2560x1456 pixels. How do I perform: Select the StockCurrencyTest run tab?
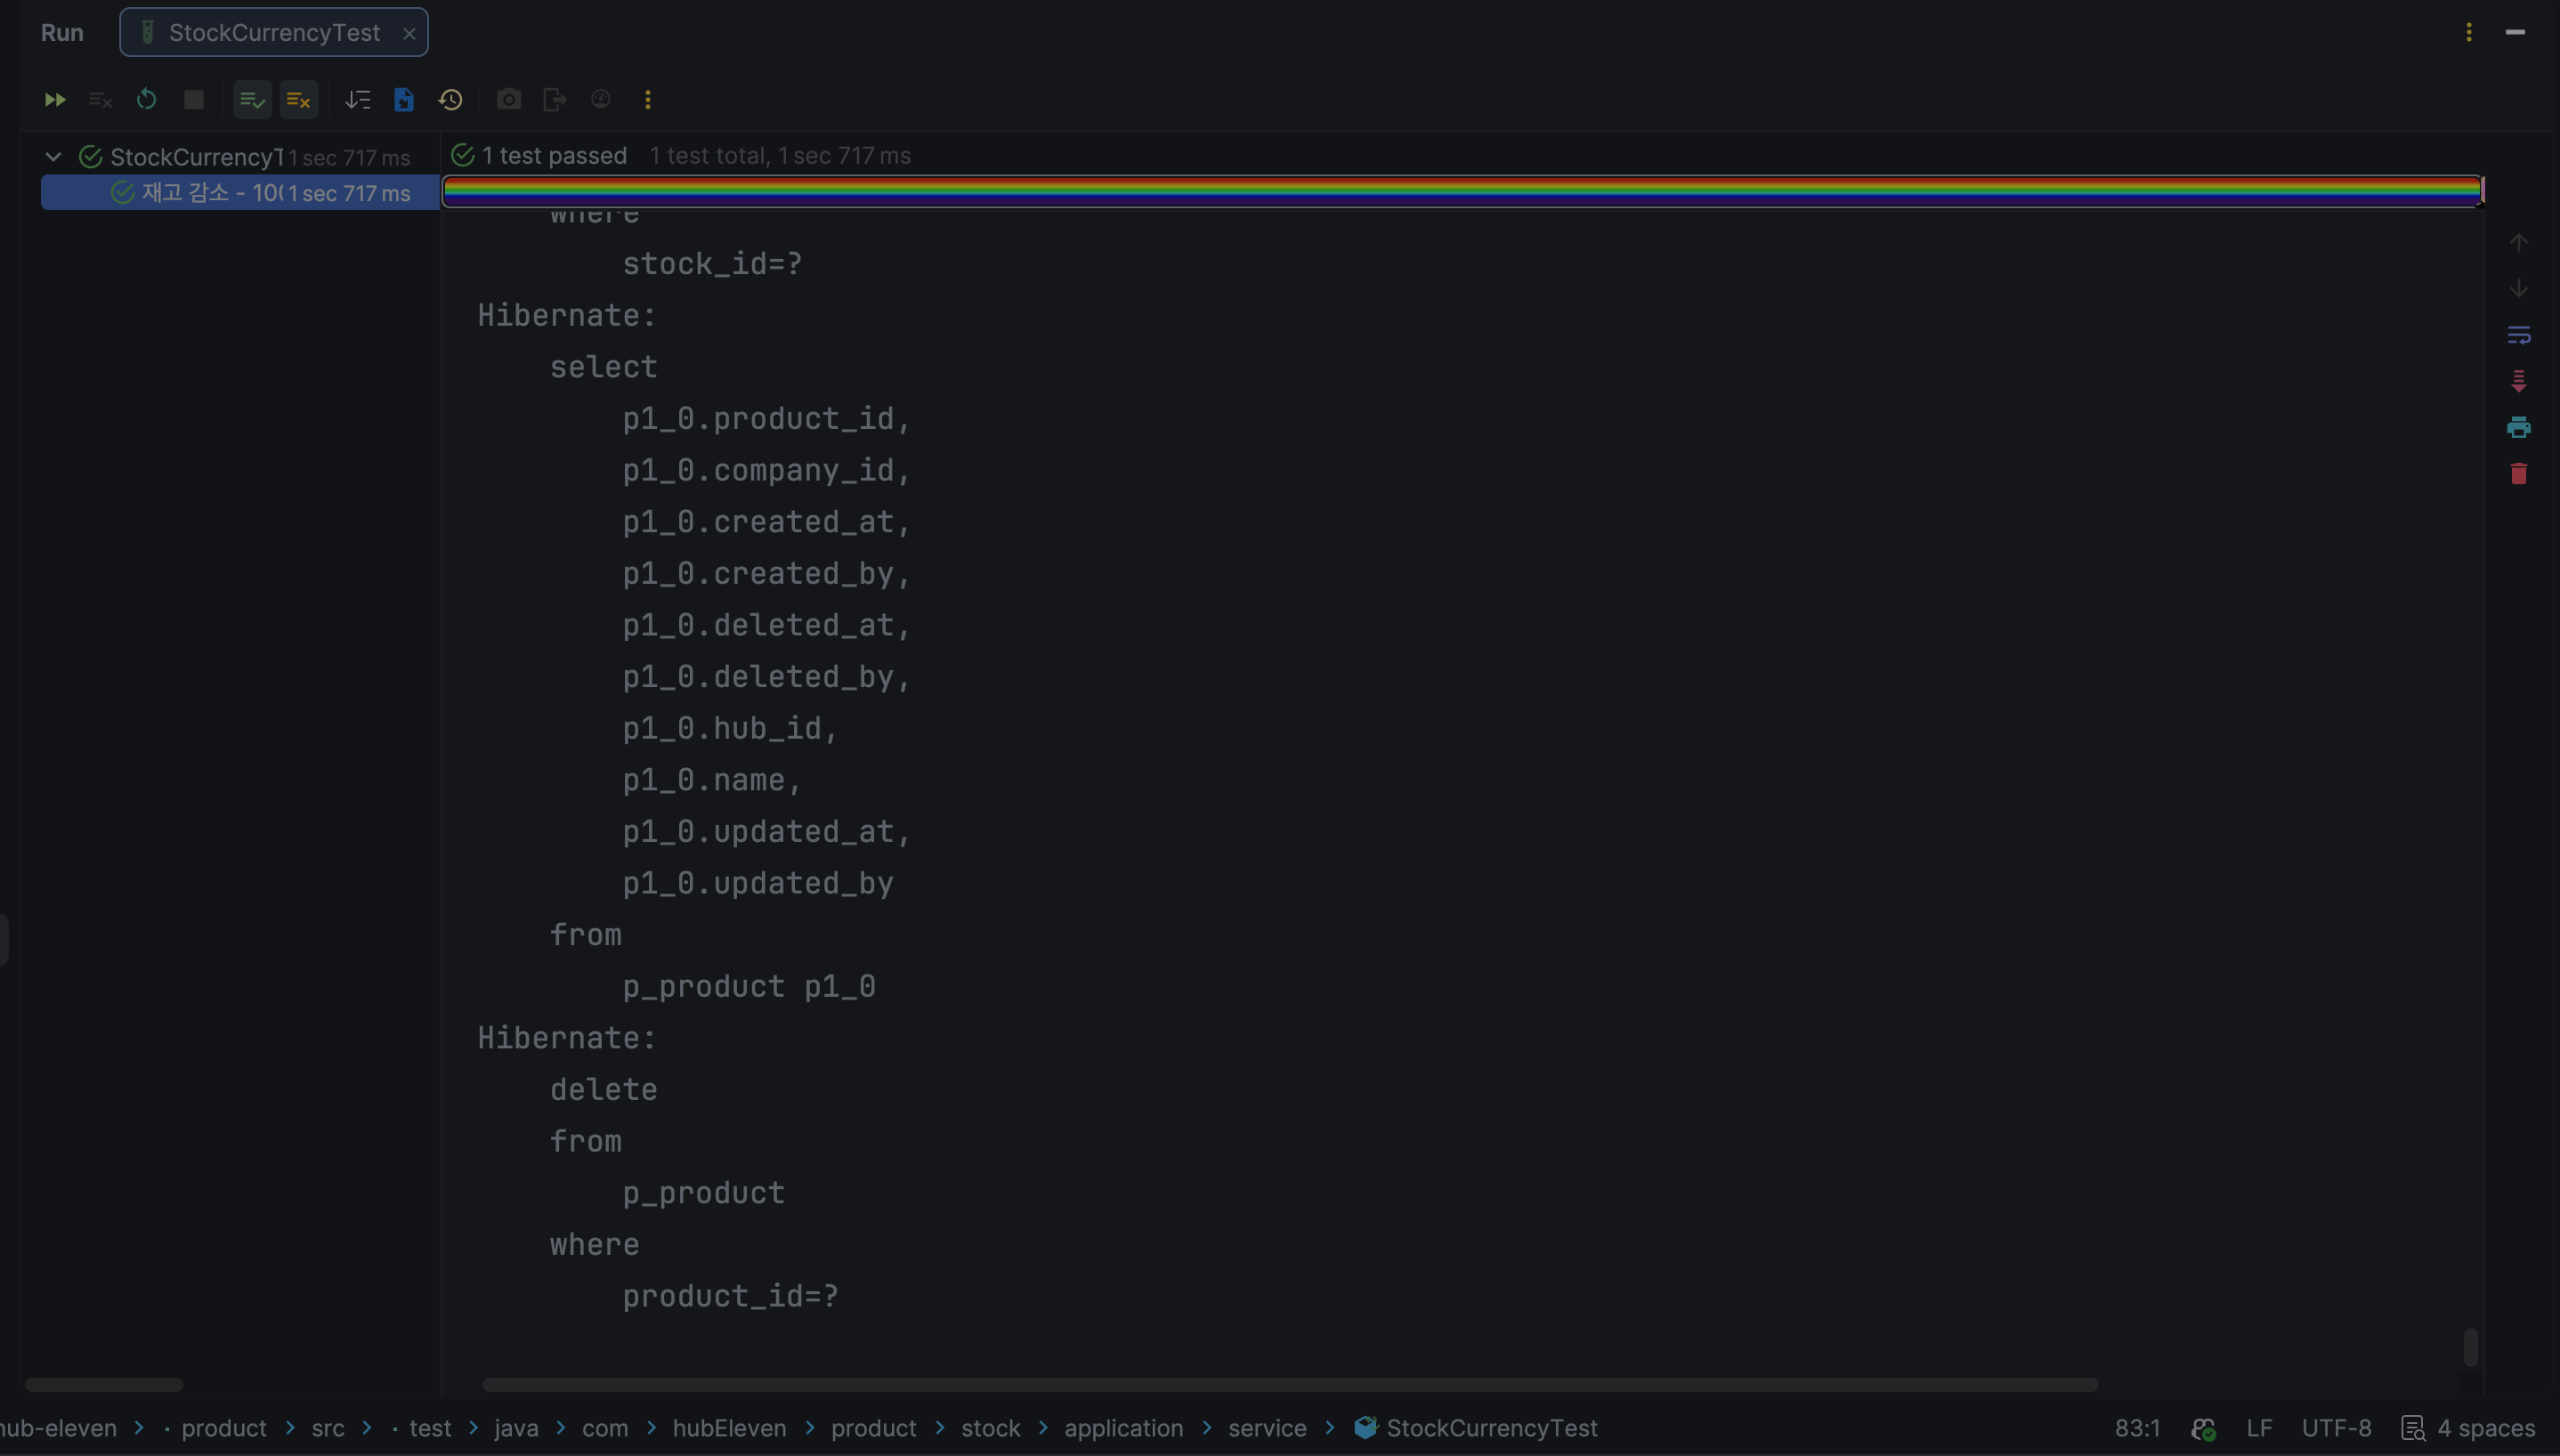[x=273, y=32]
